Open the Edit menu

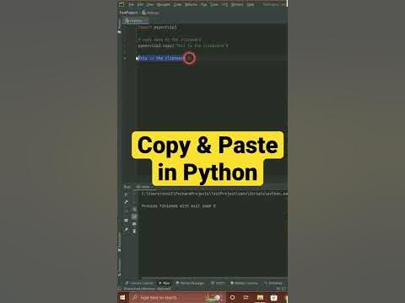click(x=140, y=4)
